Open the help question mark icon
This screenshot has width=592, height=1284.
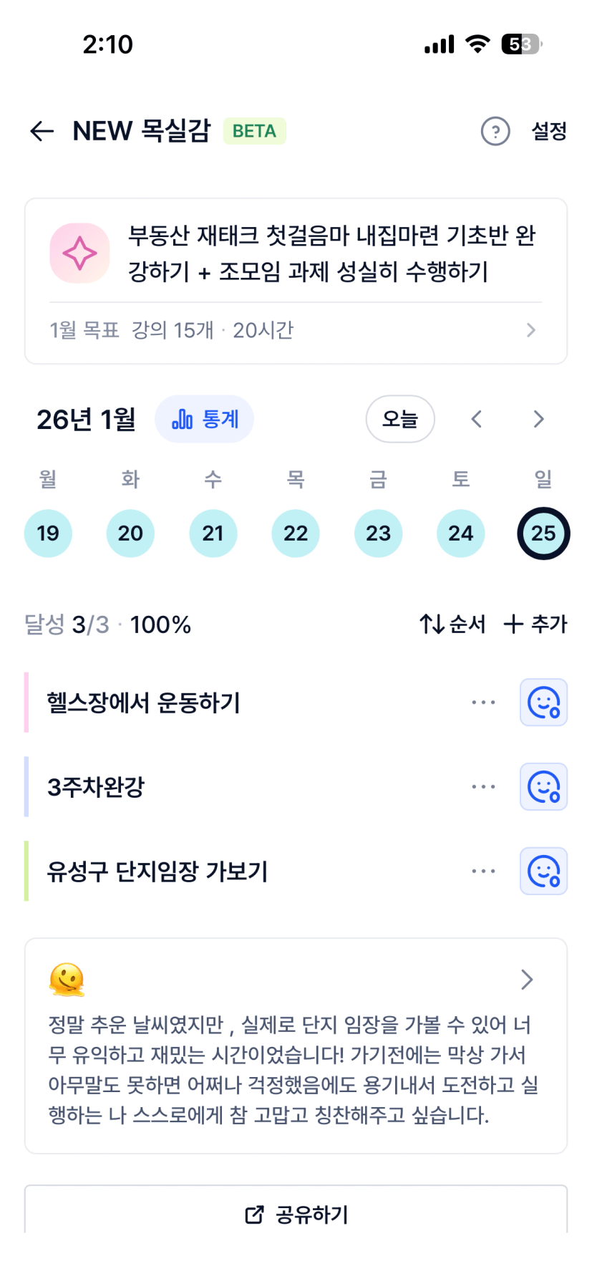[495, 131]
